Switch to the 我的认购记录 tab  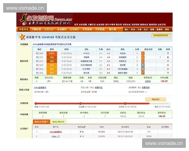(58, 122)
